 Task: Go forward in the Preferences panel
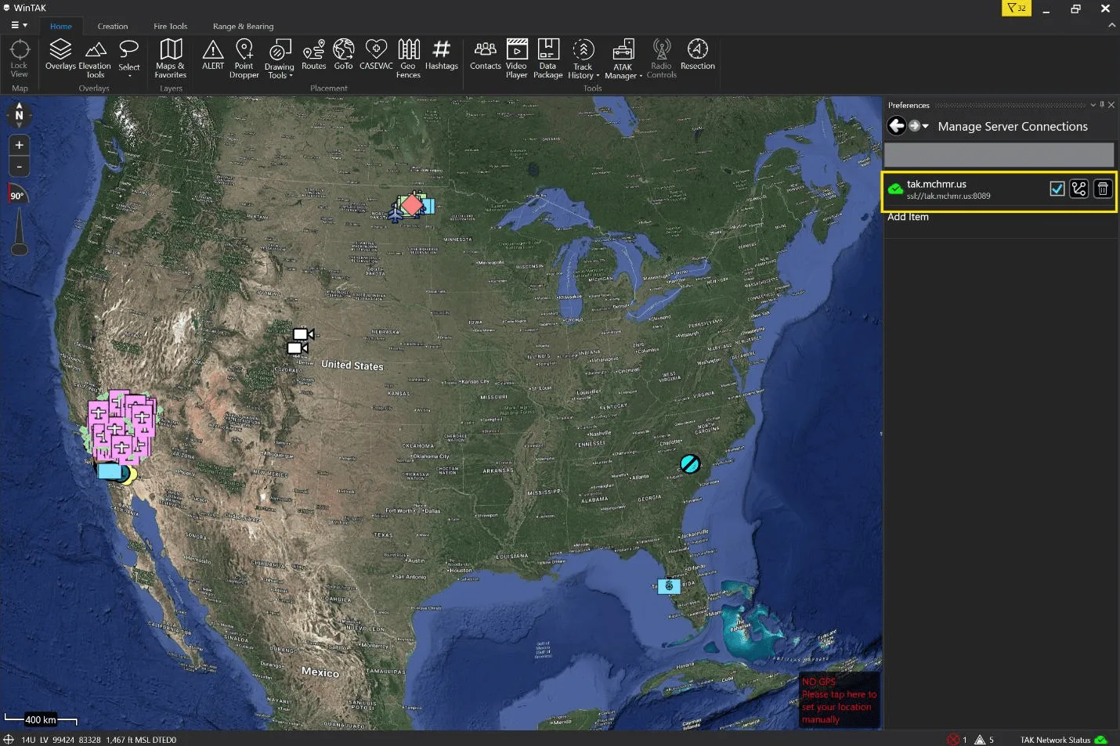coord(914,125)
